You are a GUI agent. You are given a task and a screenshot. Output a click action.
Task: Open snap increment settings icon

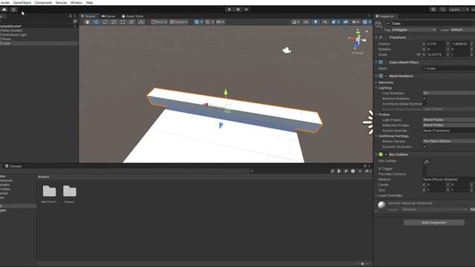point(220,22)
